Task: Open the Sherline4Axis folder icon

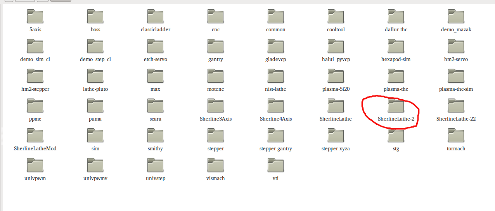Action: click(x=275, y=105)
